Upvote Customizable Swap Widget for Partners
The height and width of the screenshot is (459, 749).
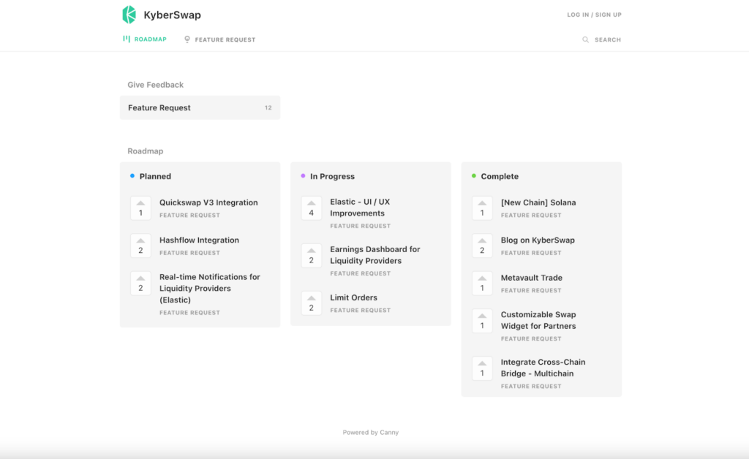coord(482,321)
